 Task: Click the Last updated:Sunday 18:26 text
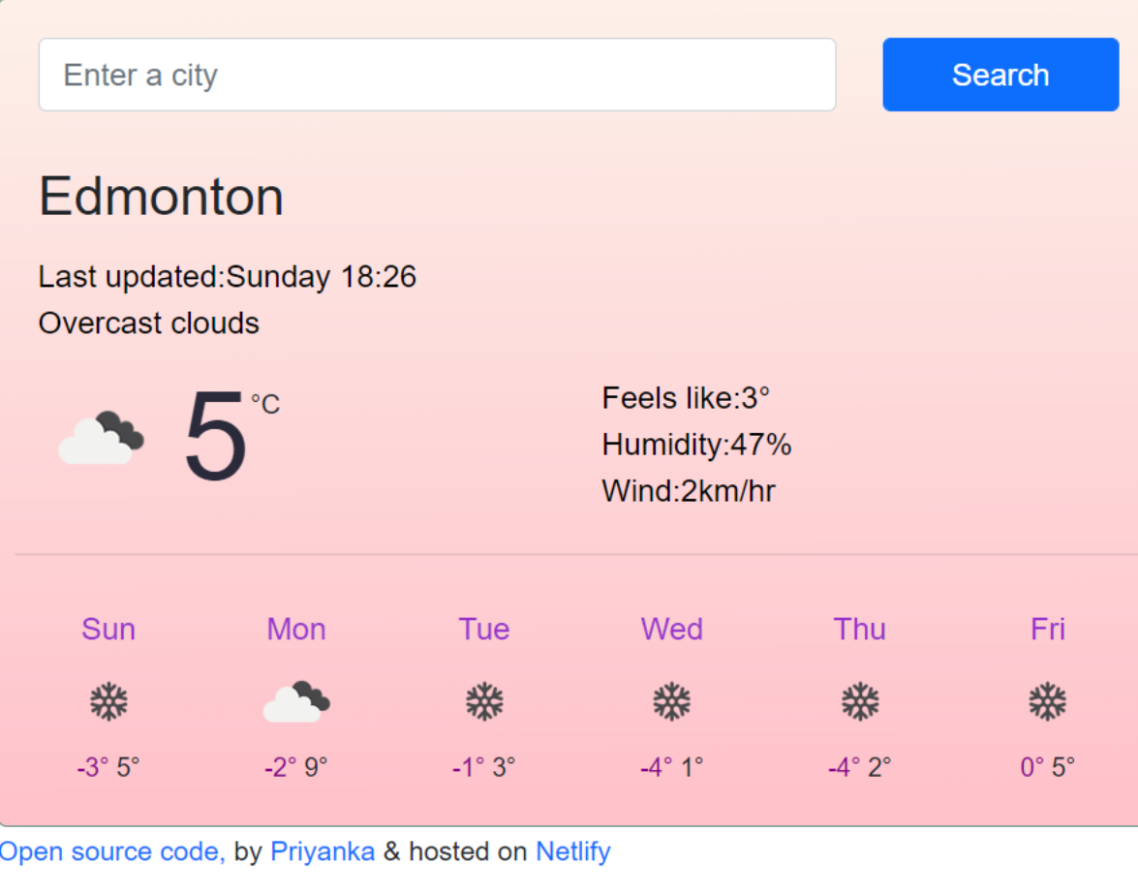[228, 276]
